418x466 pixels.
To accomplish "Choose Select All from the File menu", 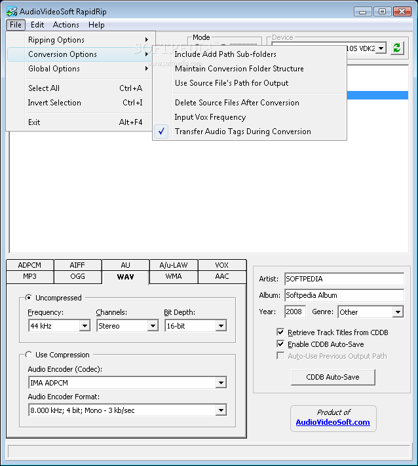I will 81,88.
